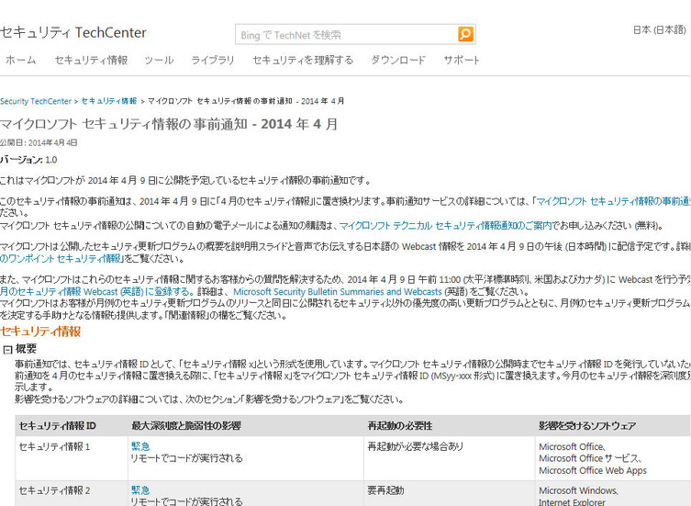Select the セキュリティ情報 1 table cell
Screen dimensions: 691x506
(72, 458)
